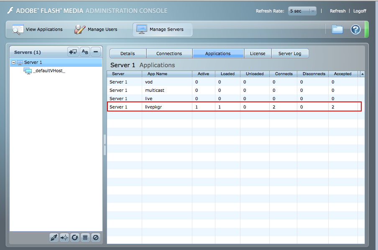Image resolution: width=378 pixels, height=250 pixels.
Task: Sort by the Disconnects column header
Action: tap(313, 74)
